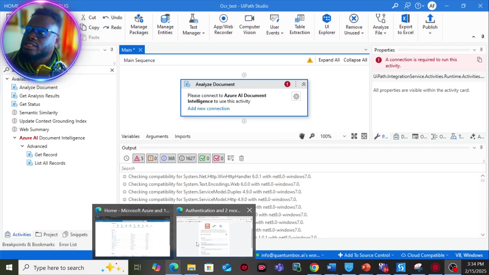
Task: Open UI Explorer
Action: (327, 25)
